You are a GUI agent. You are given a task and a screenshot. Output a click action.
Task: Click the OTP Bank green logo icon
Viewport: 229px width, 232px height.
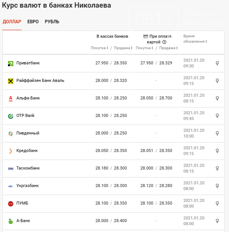[x=11, y=116]
